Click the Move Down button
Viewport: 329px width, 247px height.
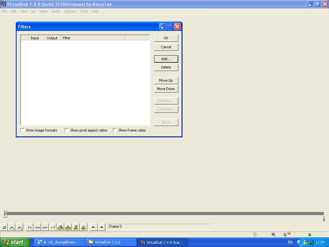(166, 89)
